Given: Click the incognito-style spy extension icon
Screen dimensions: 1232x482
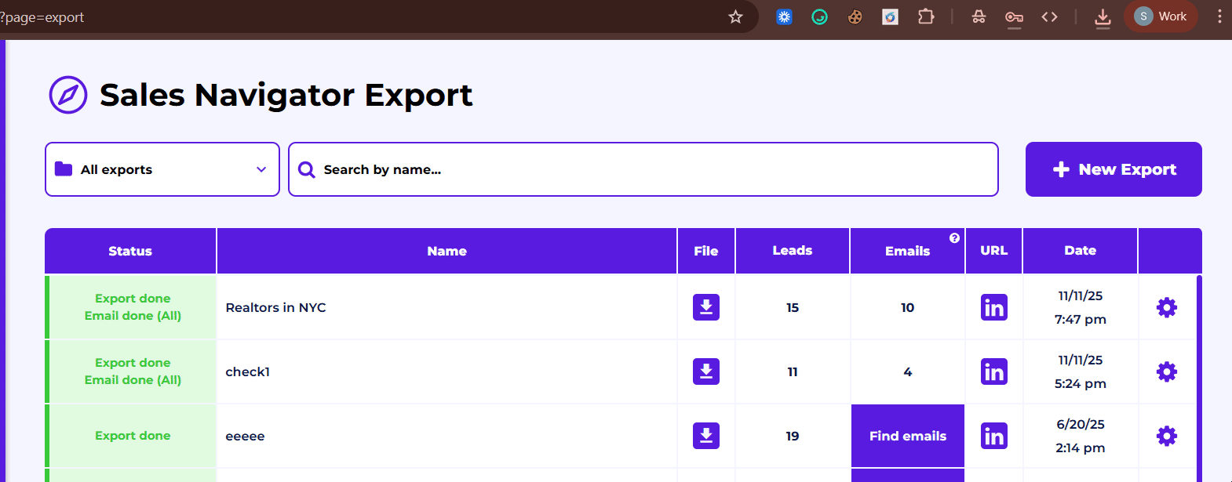Looking at the screenshot, I should (x=979, y=16).
